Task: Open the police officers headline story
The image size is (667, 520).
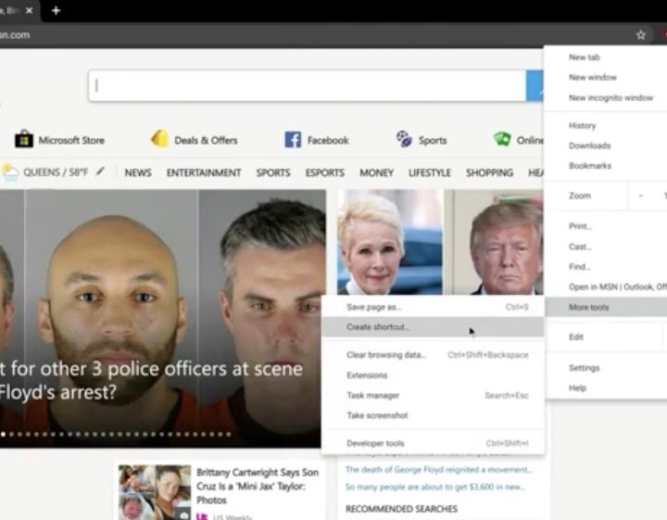Action: (151, 380)
